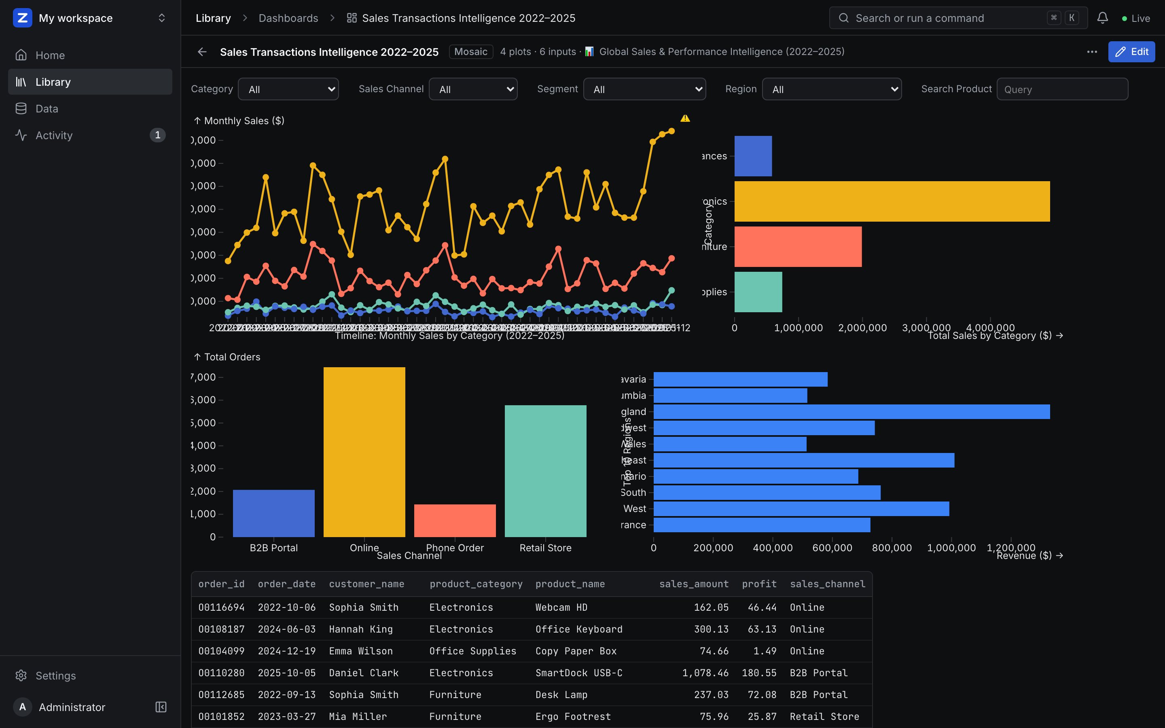Screen dimensions: 1165x728
Task: Click the SmartDock USB-C cell
Action: [x=578, y=673]
